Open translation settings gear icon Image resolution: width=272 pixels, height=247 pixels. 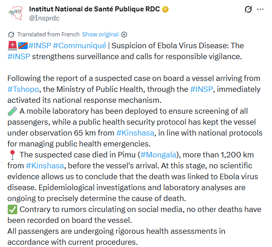pos(124,35)
